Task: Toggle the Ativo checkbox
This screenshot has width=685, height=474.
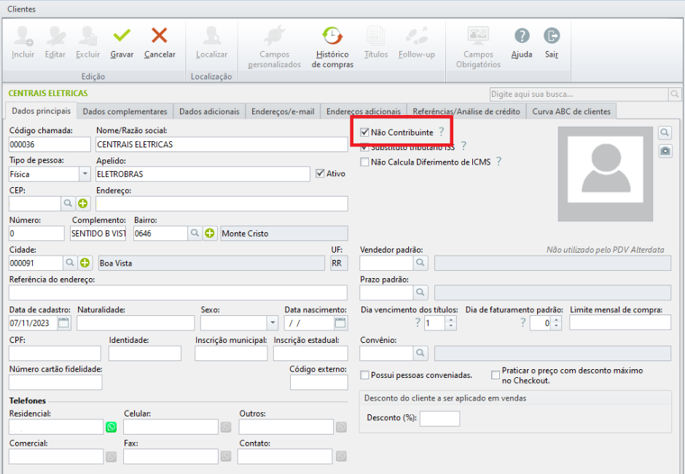Action: coord(320,173)
